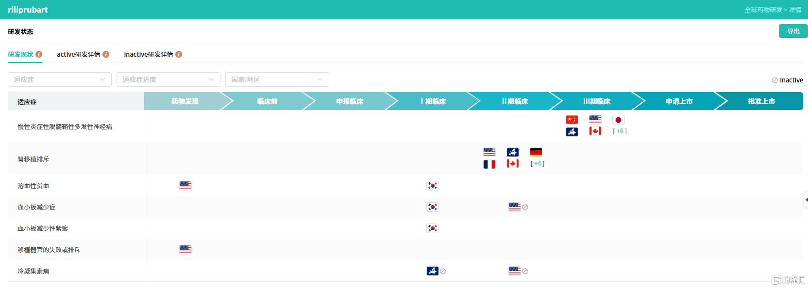
Task: Click US flag in 溶血性贫血 row
Action: tap(185, 186)
